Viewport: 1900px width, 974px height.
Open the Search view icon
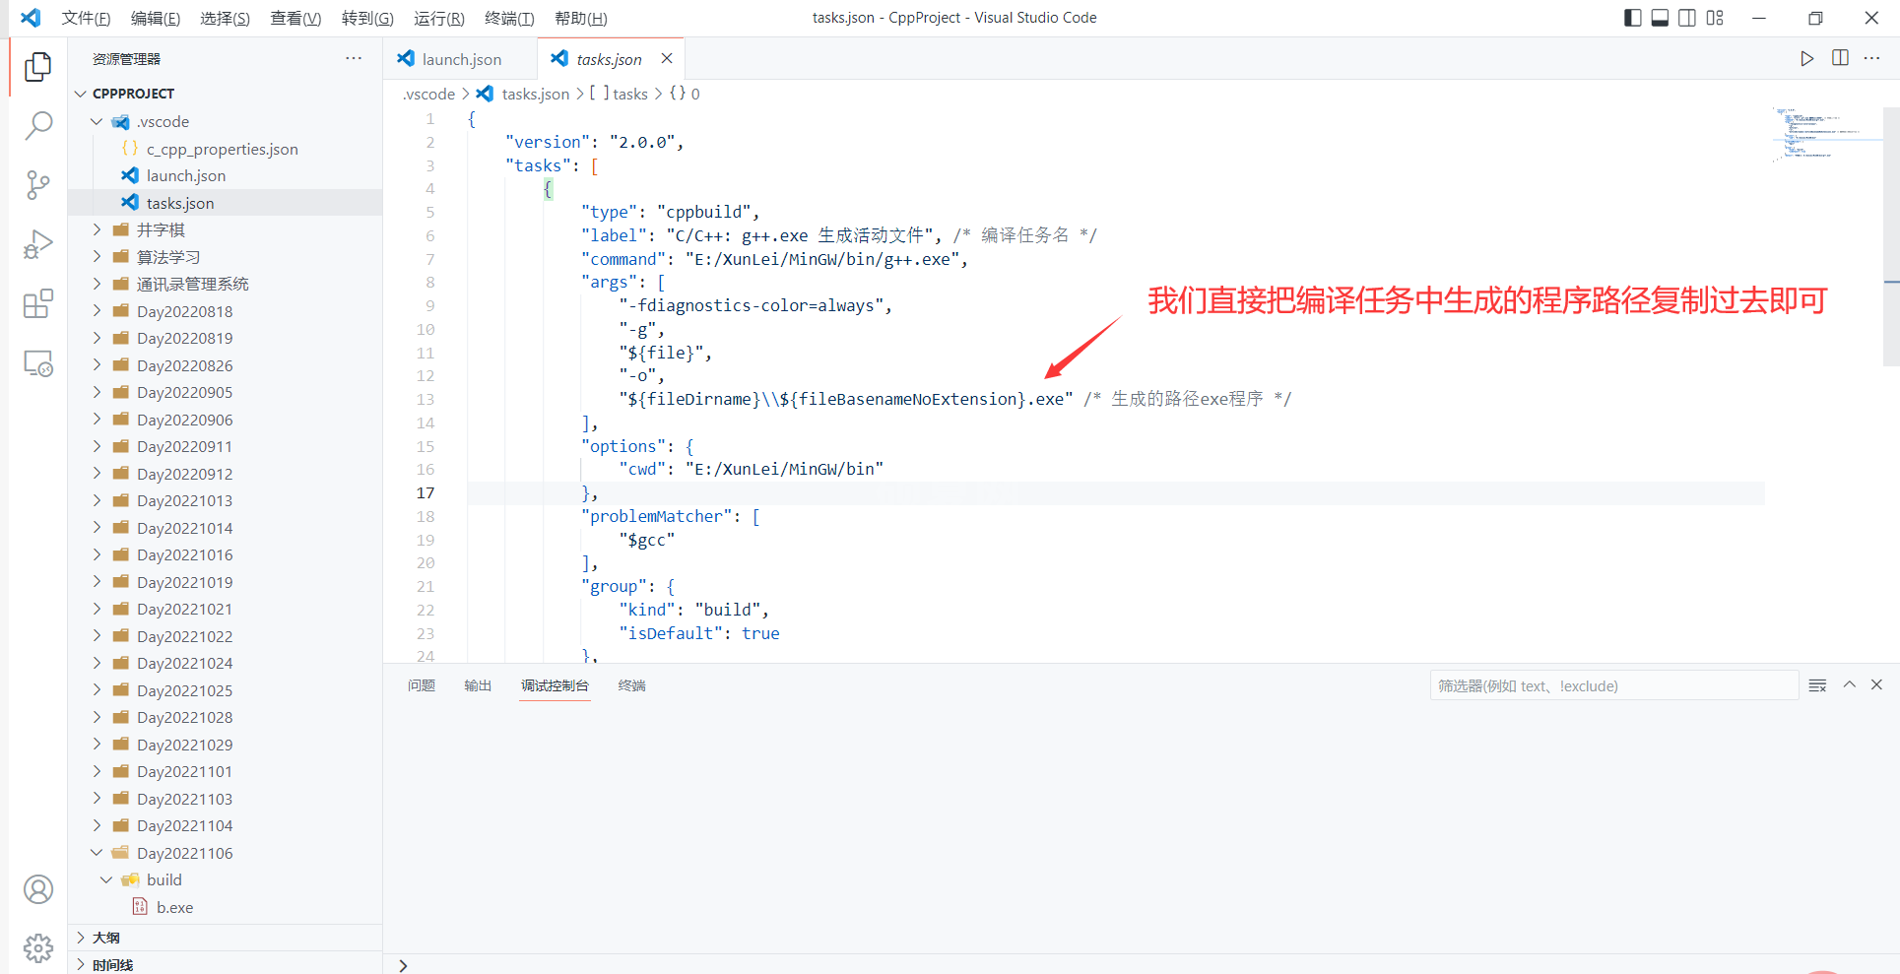[x=38, y=125]
